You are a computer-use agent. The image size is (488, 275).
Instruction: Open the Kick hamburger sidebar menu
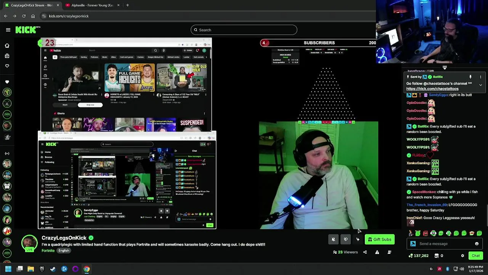(8, 30)
